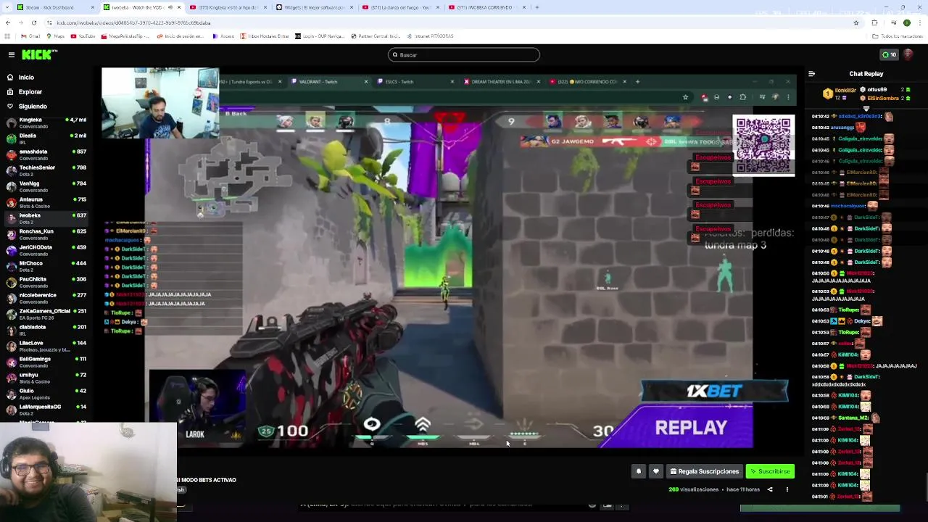The height and width of the screenshot is (522, 928).
Task: Open the tab search dropdown
Action: click(x=7, y=7)
